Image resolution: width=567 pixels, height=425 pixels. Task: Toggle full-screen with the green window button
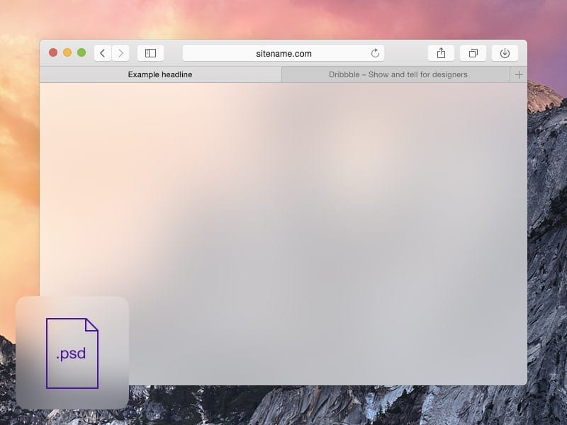tap(82, 52)
